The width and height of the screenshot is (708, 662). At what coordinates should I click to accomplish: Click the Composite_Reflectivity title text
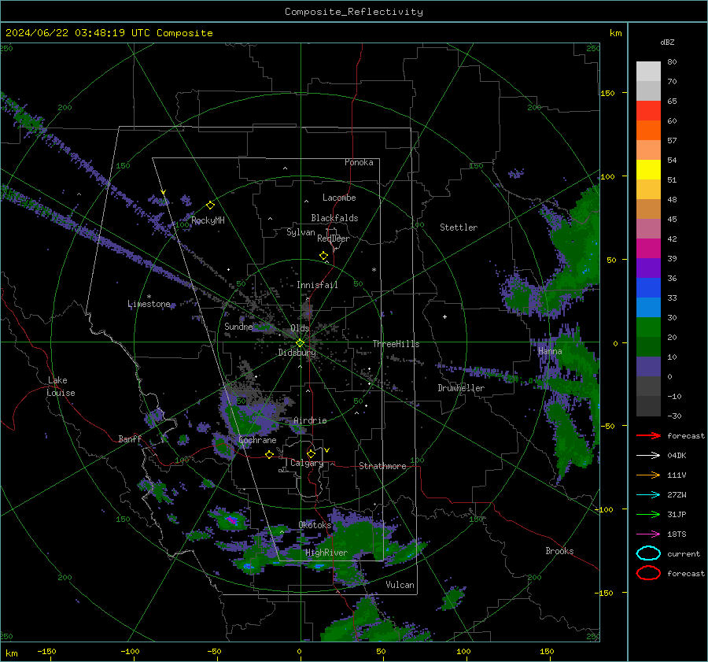pyautogui.click(x=353, y=12)
